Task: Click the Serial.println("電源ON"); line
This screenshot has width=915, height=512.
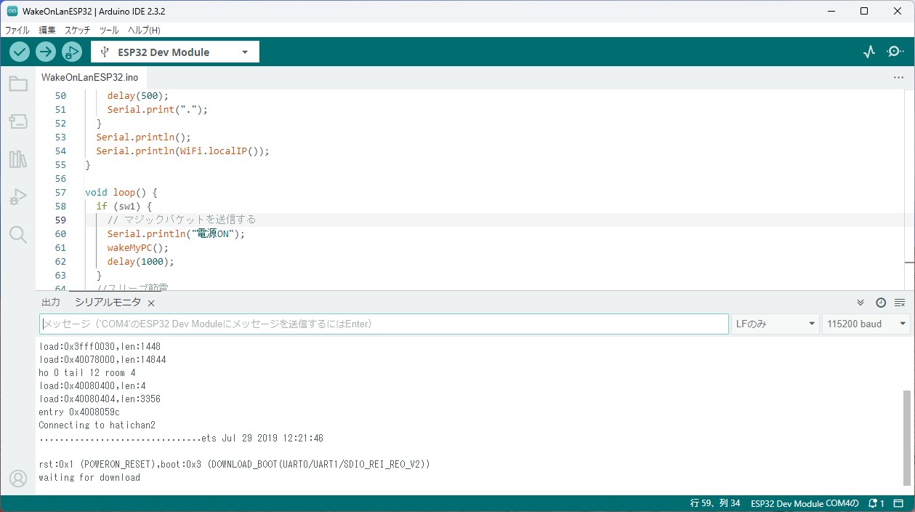Action: point(177,233)
